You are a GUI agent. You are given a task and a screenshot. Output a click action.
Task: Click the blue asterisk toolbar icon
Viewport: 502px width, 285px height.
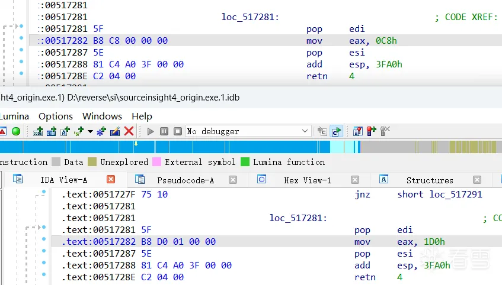tap(101, 131)
